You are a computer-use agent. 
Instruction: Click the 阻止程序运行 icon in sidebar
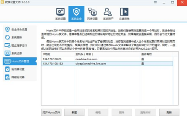pyautogui.click(x=7, y=45)
